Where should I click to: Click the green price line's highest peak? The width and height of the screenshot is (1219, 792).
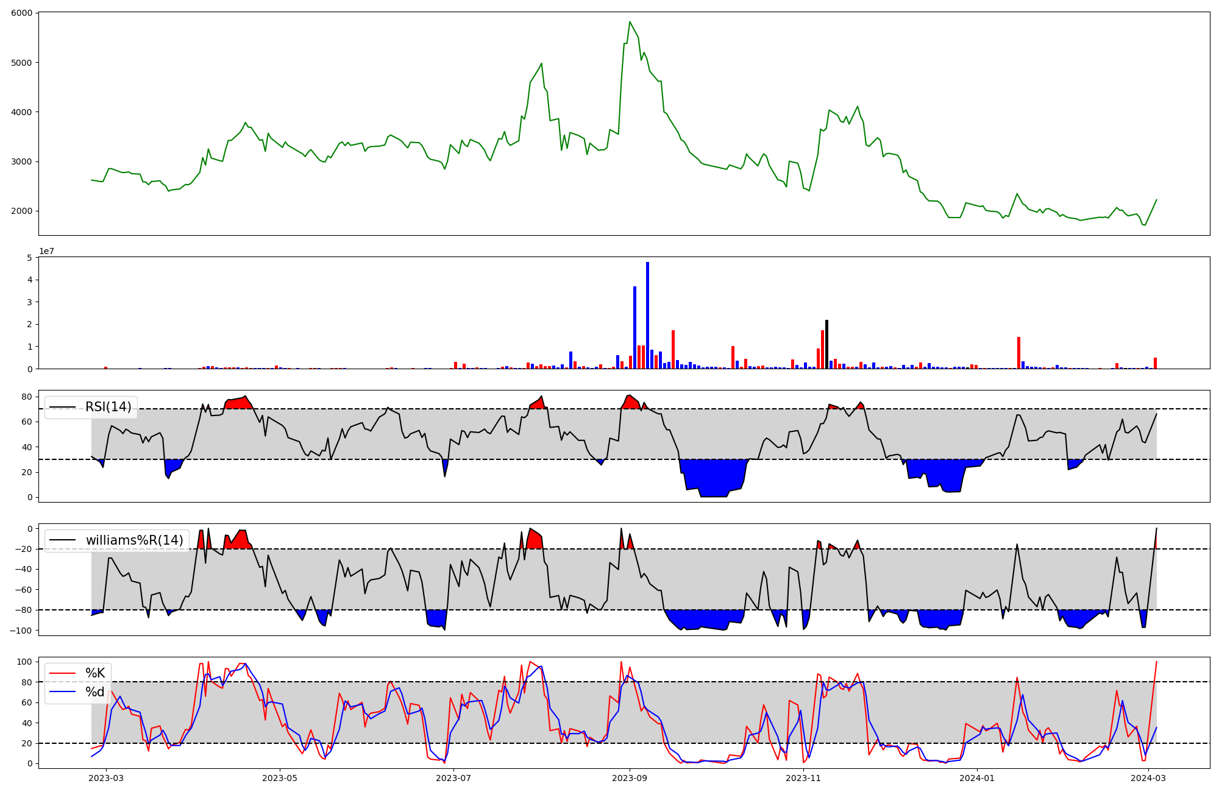[630, 23]
